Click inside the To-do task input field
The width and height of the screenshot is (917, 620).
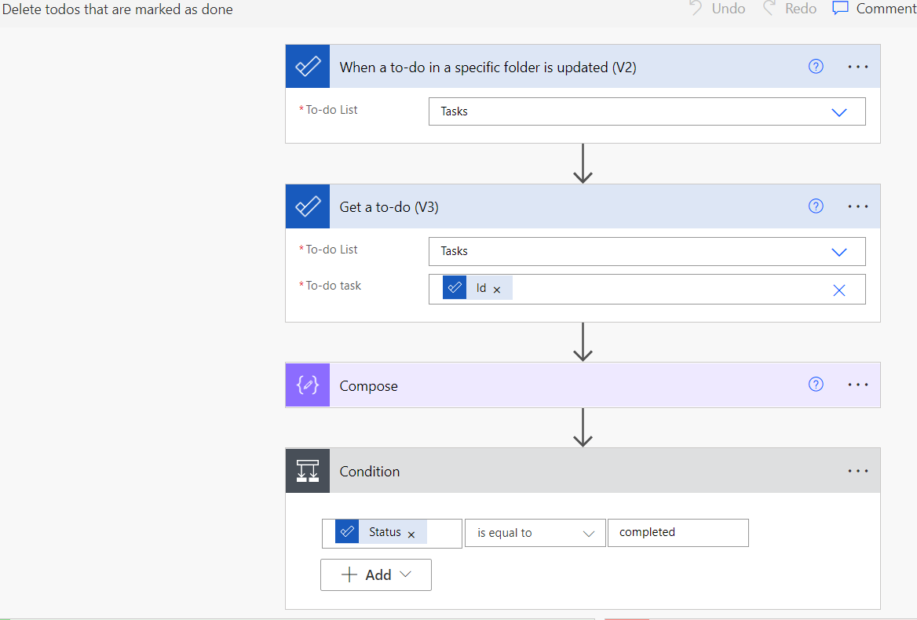(x=647, y=290)
